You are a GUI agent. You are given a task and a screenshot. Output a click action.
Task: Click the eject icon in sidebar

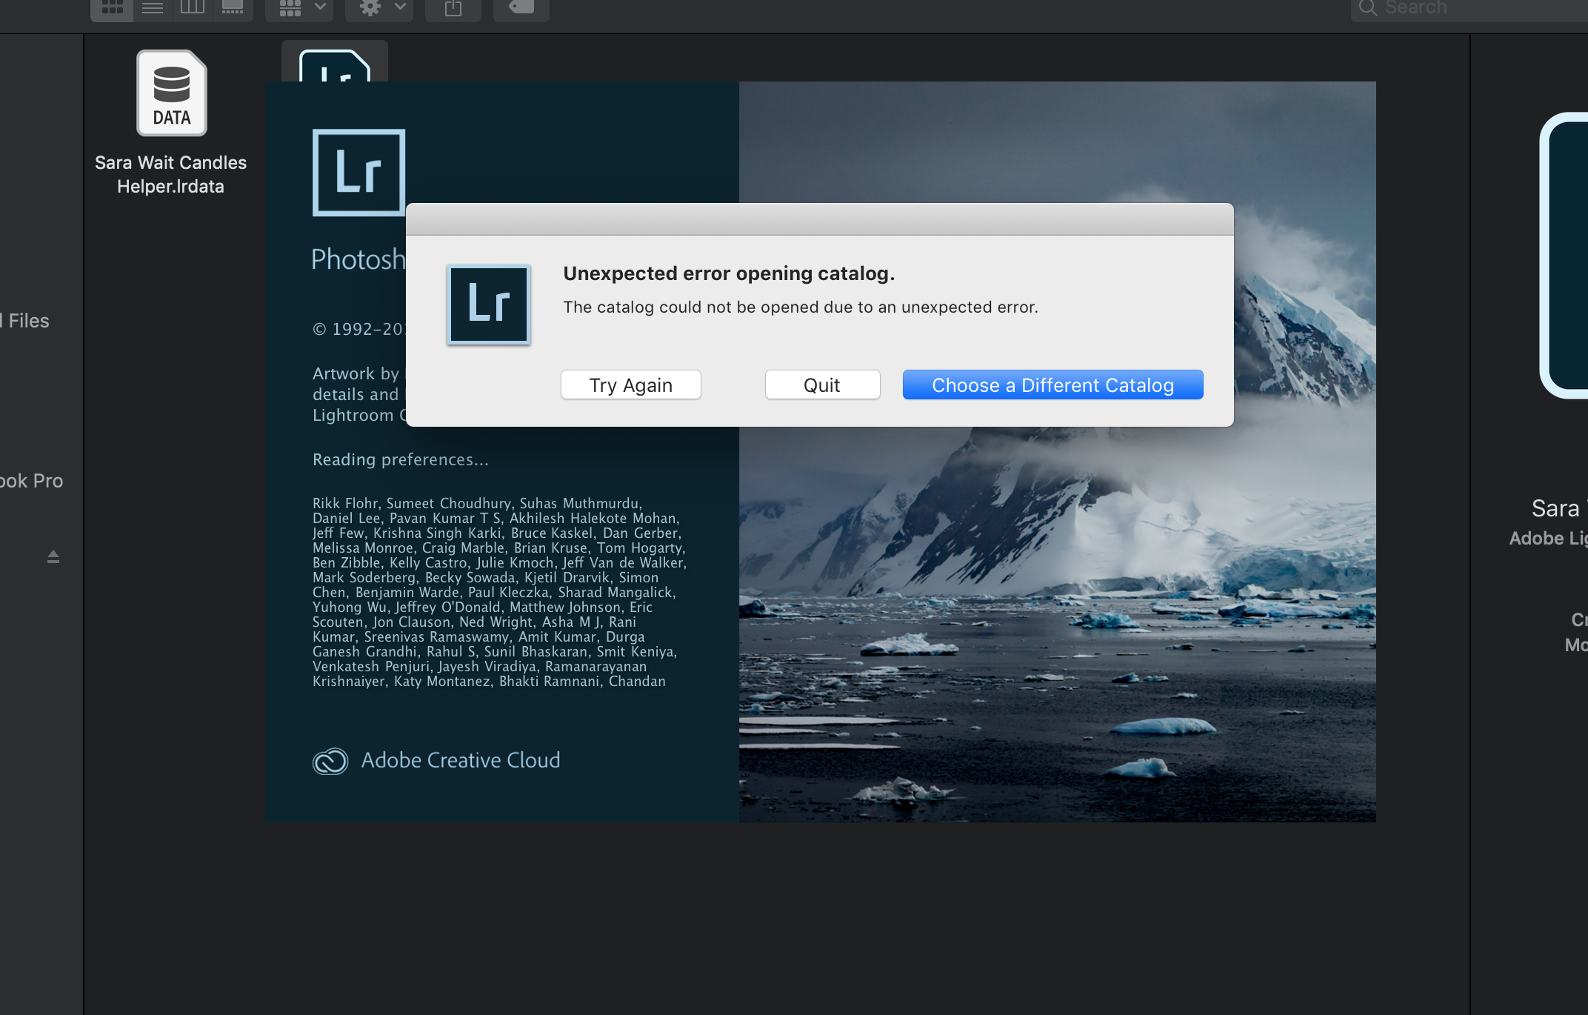click(53, 556)
